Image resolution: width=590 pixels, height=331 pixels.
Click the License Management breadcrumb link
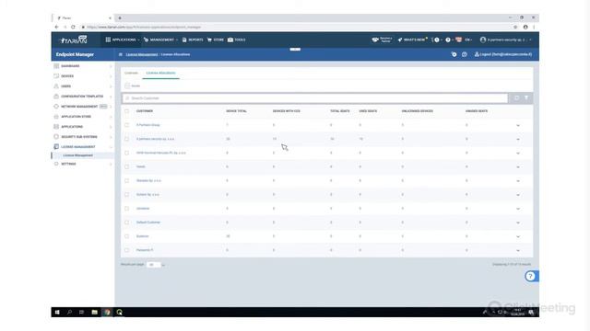coord(142,54)
